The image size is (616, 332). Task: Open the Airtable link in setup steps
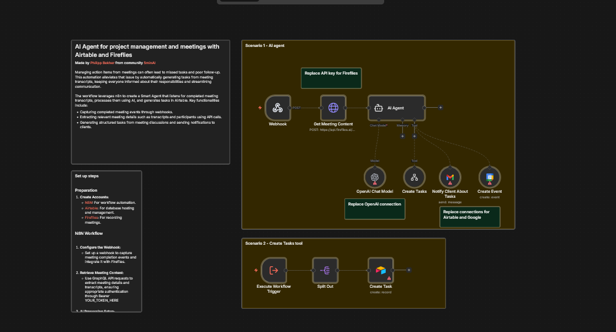click(92, 208)
